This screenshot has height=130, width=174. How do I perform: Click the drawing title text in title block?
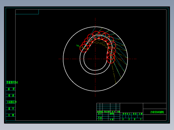pyautogui.click(x=157, y=112)
